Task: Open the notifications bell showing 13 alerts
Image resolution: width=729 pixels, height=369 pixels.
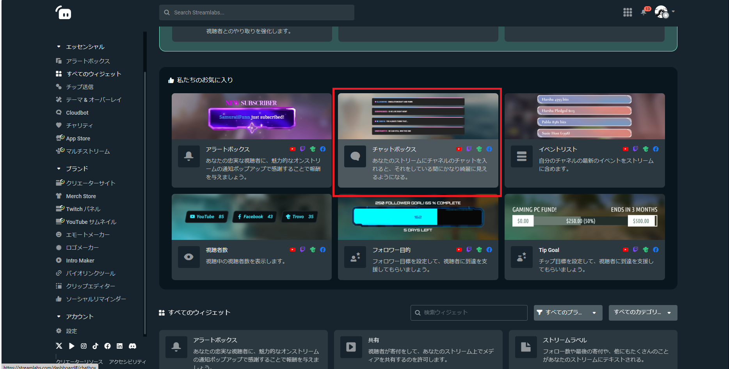Action: coord(644,12)
